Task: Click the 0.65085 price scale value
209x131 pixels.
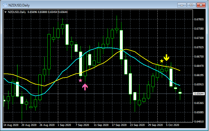Action: [x=199, y=112]
